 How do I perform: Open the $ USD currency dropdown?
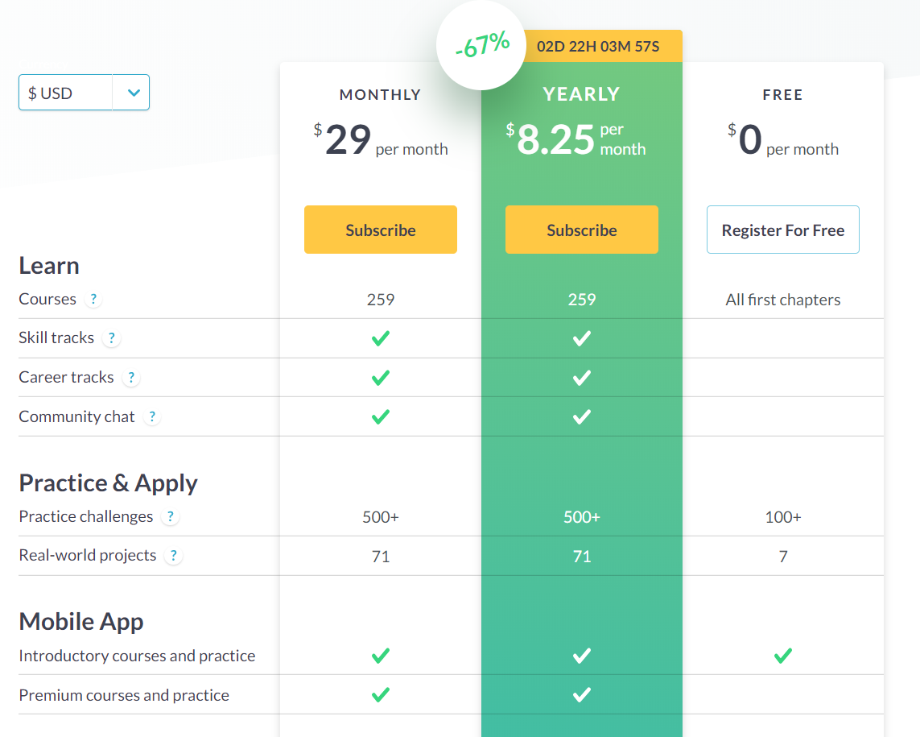pos(84,92)
